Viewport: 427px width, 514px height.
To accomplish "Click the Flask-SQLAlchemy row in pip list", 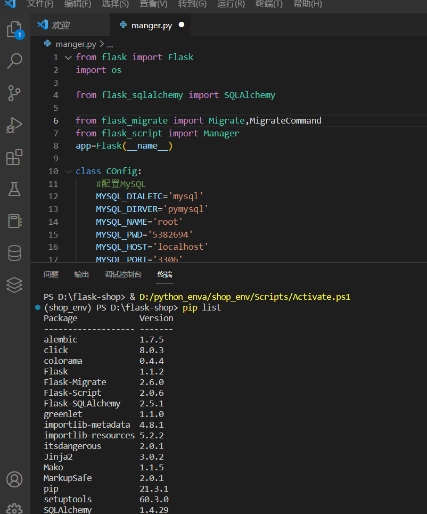I will [x=104, y=404].
